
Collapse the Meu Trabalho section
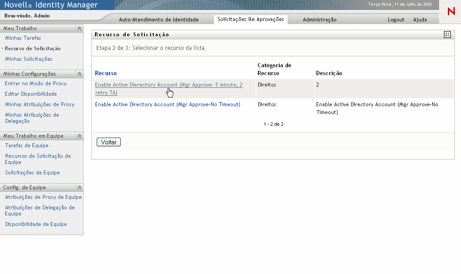[79, 28]
